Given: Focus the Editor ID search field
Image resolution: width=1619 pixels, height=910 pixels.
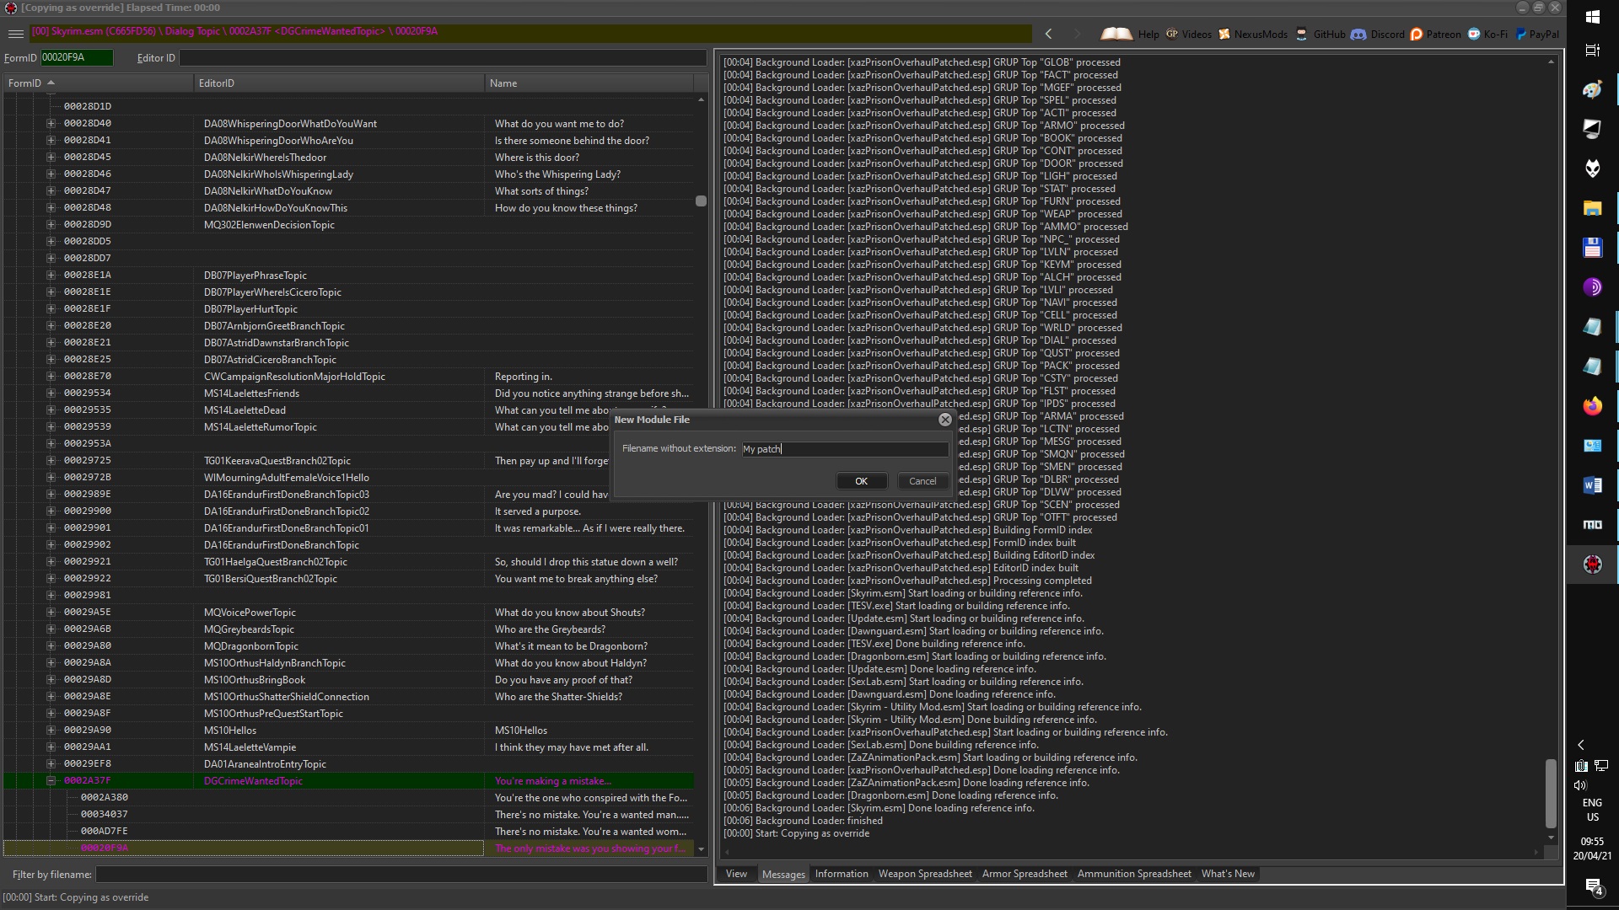Looking at the screenshot, I should (443, 58).
